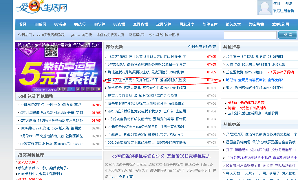This screenshot has width=298, height=180.
Task: Click hot keyword 转播赚Q币
Action: click(x=137, y=35)
